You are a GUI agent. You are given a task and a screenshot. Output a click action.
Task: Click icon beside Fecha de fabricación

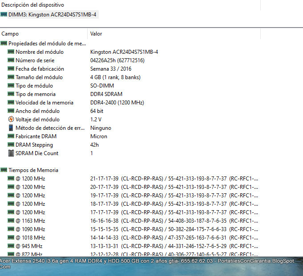click(11, 68)
